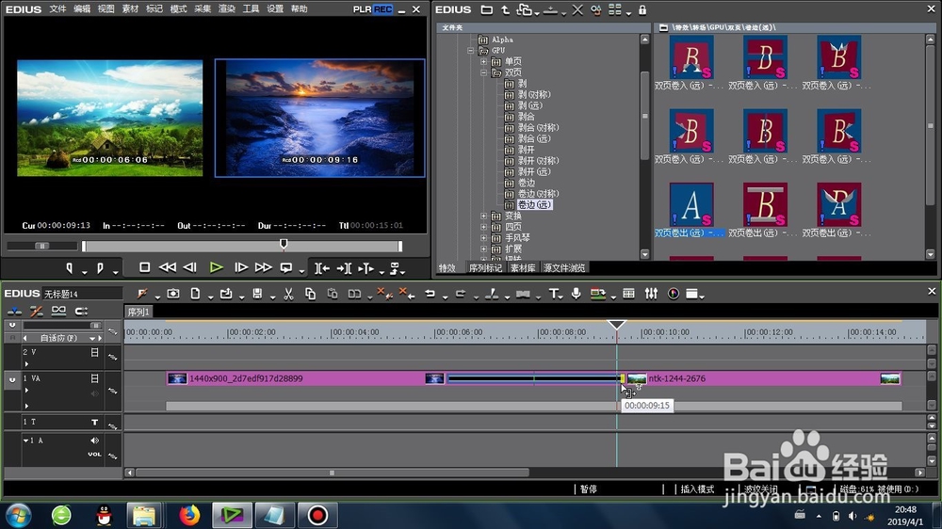Open the vectorscope color wheel icon

(674, 294)
